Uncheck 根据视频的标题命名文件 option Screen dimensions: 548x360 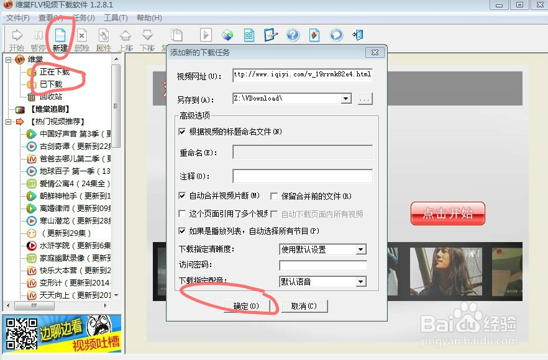pos(181,132)
